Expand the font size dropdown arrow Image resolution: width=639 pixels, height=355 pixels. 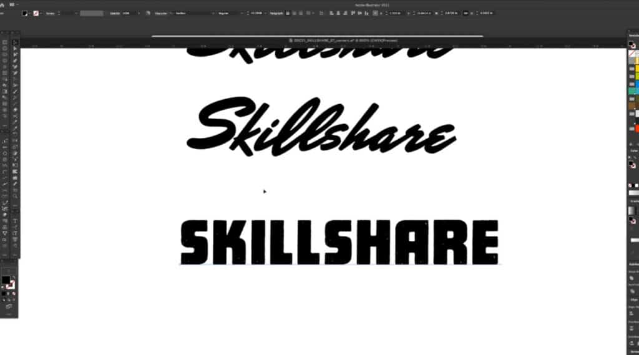coord(265,14)
